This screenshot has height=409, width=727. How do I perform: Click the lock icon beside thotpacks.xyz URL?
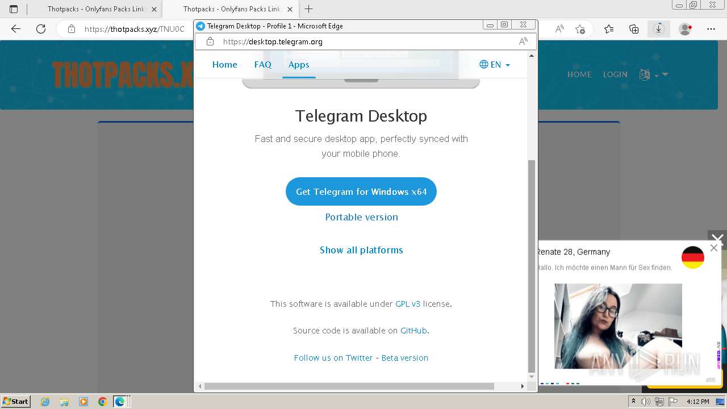point(72,29)
